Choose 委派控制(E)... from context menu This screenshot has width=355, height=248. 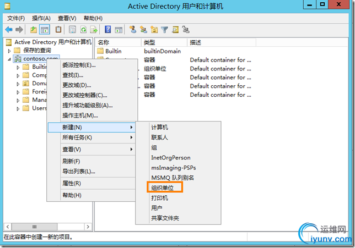[x=92, y=65]
